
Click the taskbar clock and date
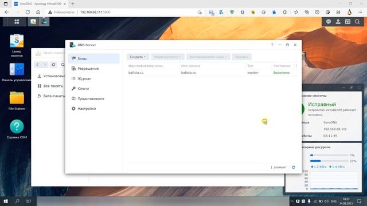(x=346, y=201)
